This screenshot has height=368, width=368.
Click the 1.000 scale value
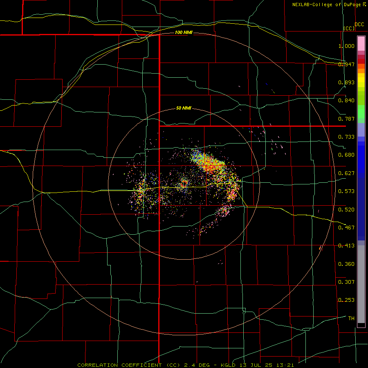pos(346,46)
